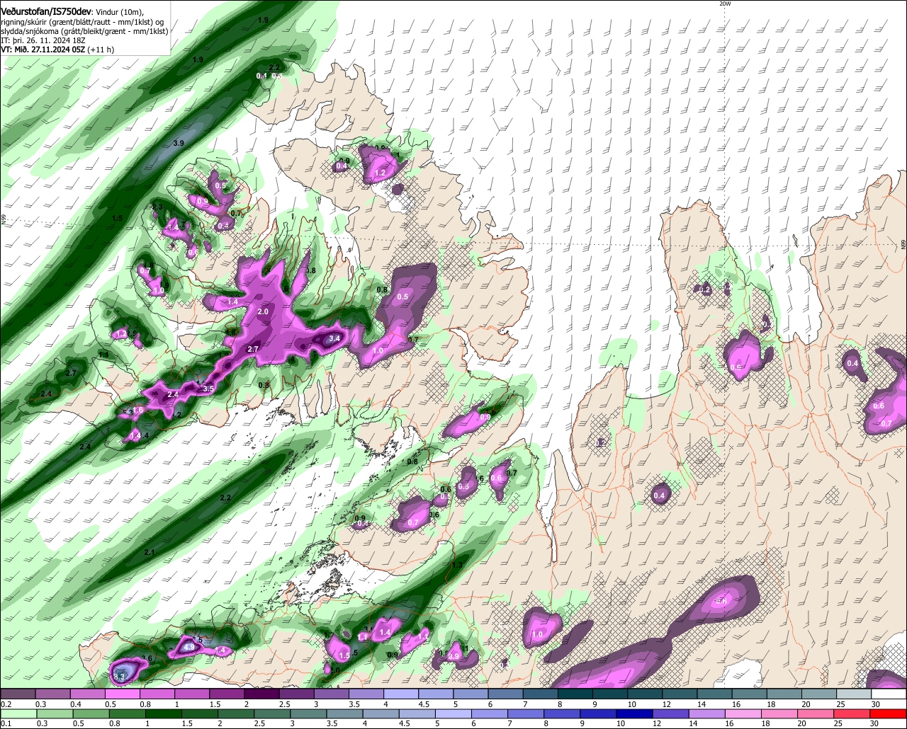
Task: Click the 3.4 precipitation value on the map
Action: click(x=335, y=339)
